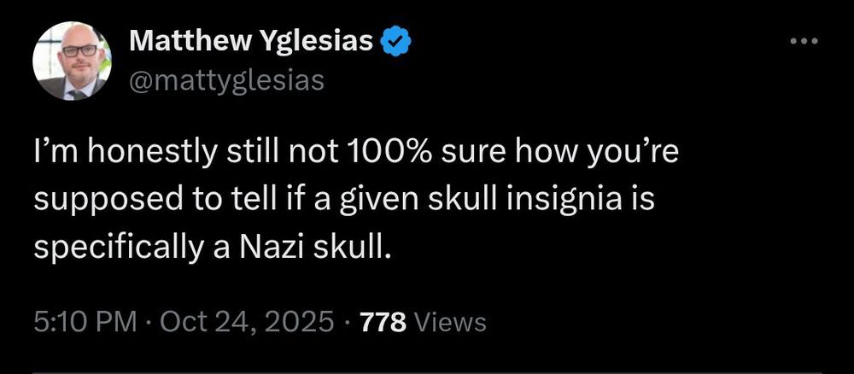This screenshot has height=374, width=854.
Task: Click the "778" view count number
Action: tap(385, 322)
